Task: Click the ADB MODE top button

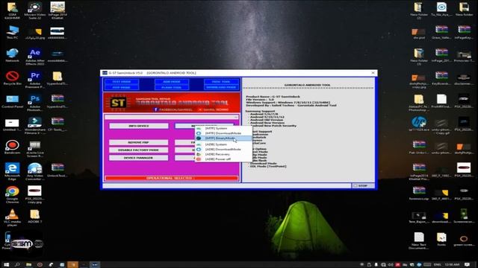Action: pyautogui.click(x=172, y=82)
